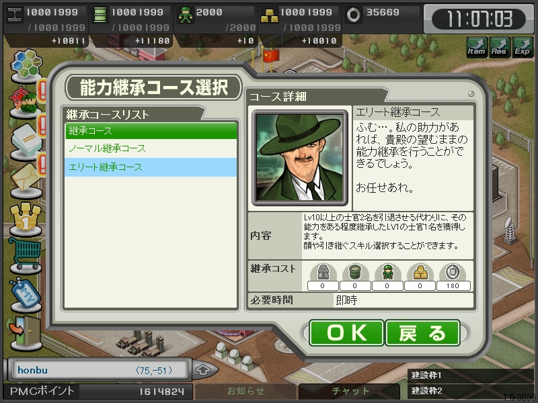Open the shopping cart shop icon
This screenshot has width=538, height=403.
[25, 255]
